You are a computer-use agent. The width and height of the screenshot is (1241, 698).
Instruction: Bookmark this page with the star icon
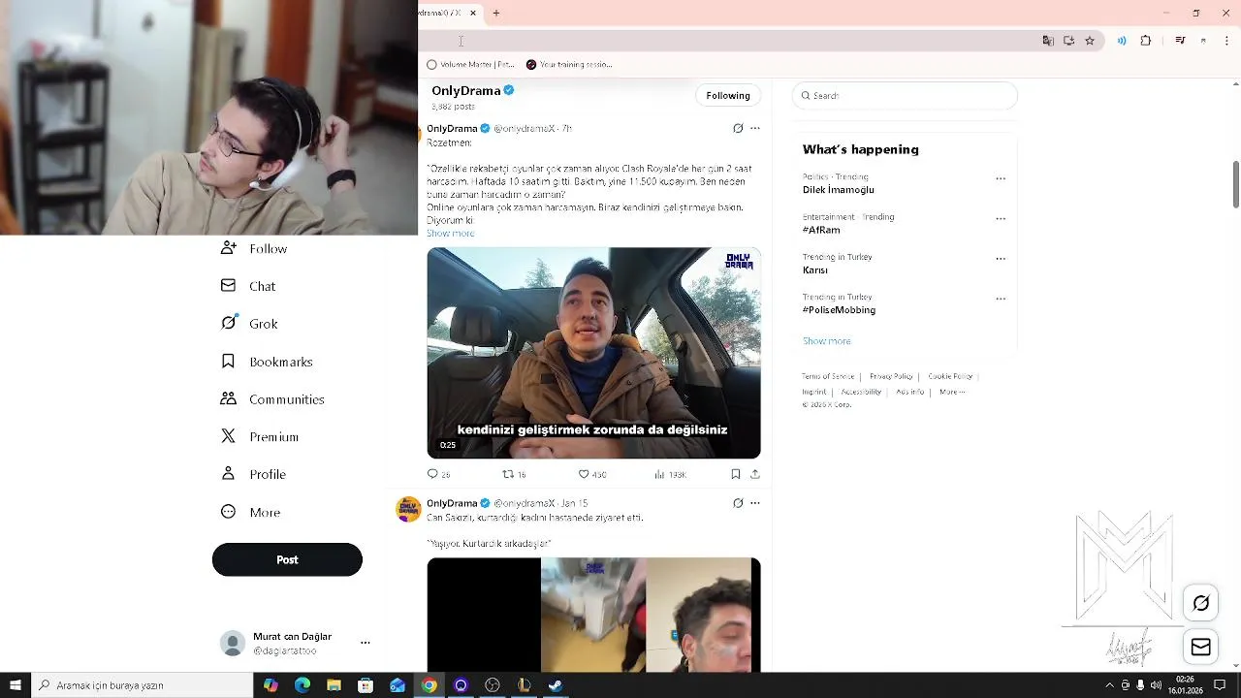pyautogui.click(x=1090, y=41)
